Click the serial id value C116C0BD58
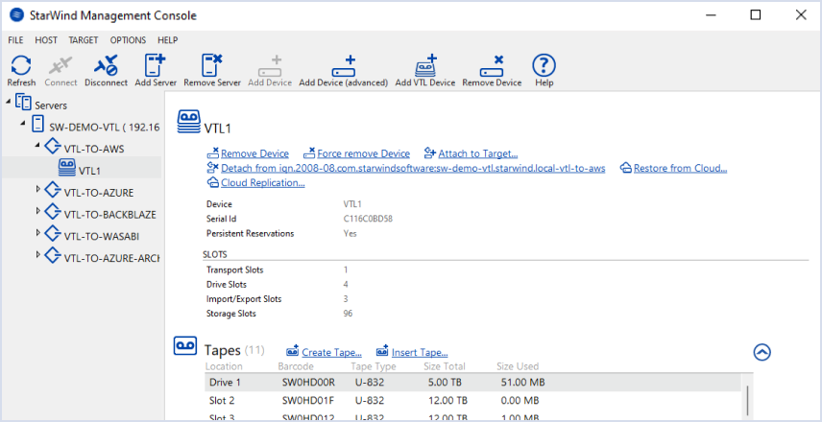This screenshot has height=422, width=822. click(x=368, y=219)
